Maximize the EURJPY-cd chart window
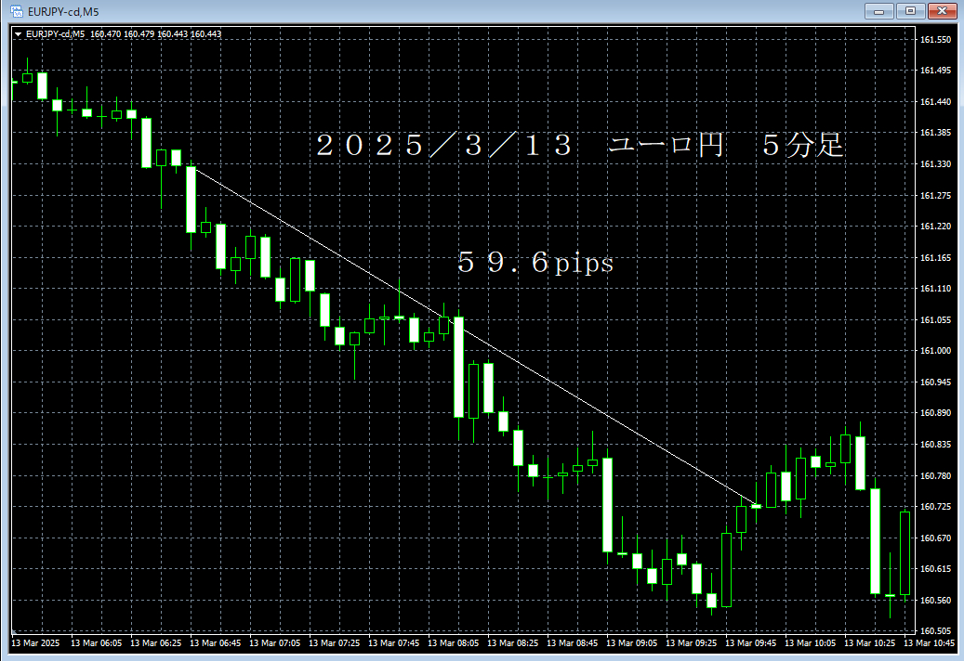The width and height of the screenshot is (964, 661). click(x=910, y=11)
